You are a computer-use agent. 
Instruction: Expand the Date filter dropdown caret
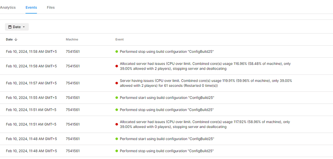click(24, 27)
